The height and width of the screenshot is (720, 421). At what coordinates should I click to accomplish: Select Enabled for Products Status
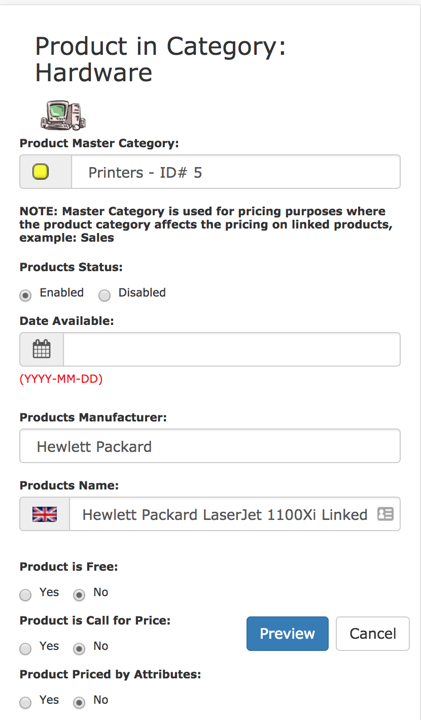(25, 296)
